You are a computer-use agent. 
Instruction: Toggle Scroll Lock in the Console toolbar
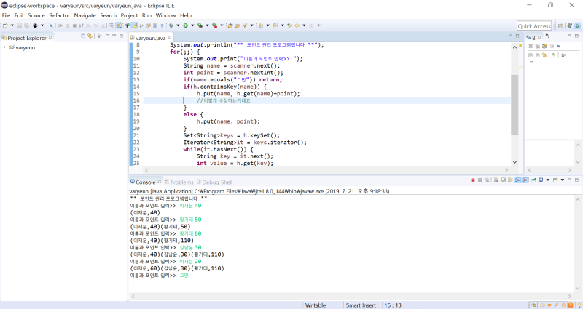pyautogui.click(x=503, y=180)
